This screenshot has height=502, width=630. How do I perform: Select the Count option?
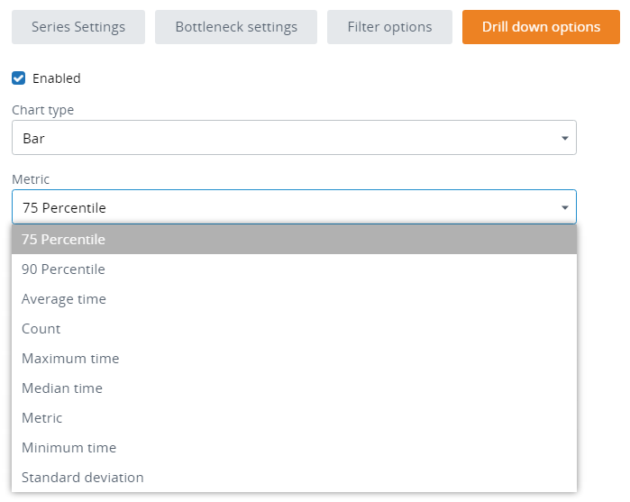(41, 329)
